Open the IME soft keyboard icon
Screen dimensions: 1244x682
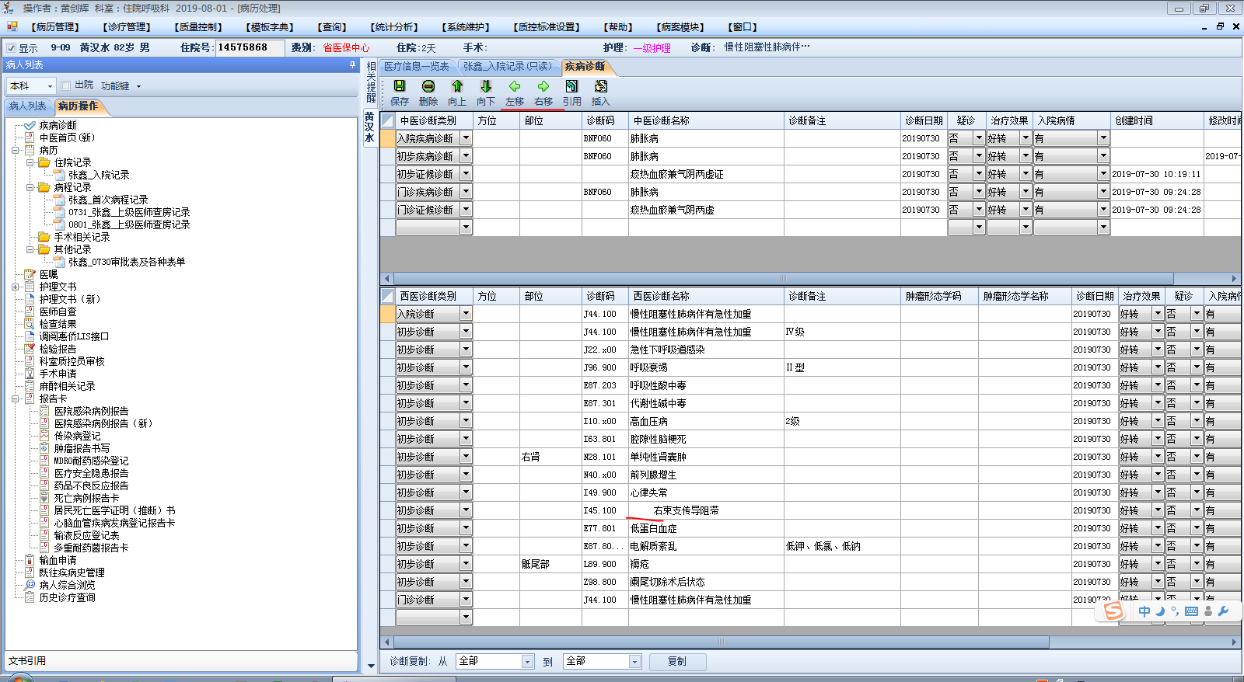coord(1191,611)
